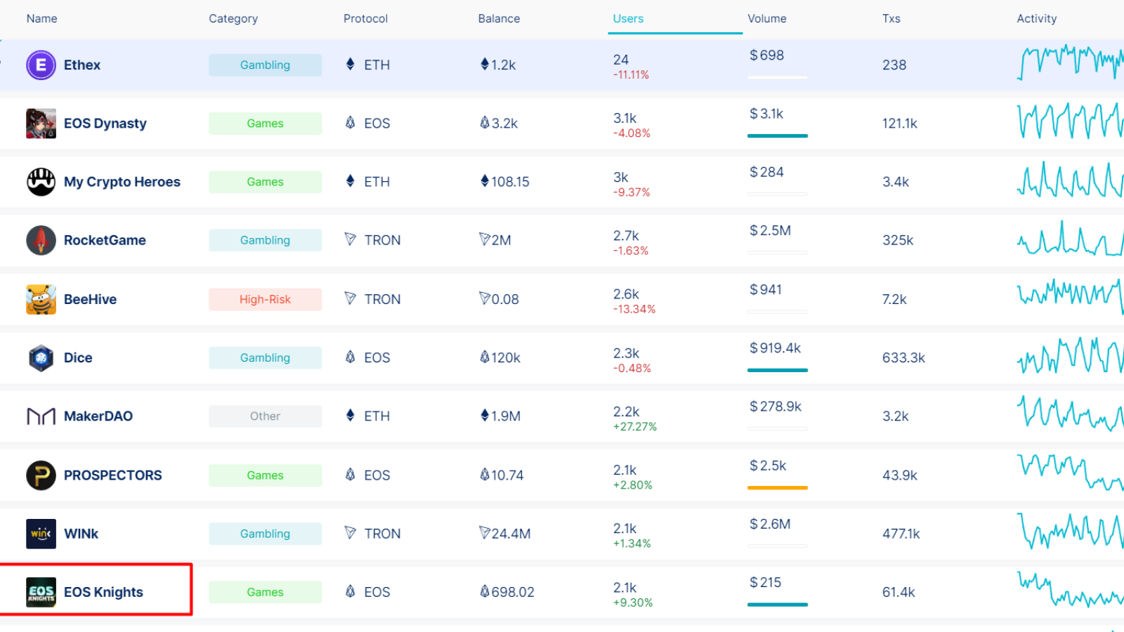Image resolution: width=1124 pixels, height=632 pixels.
Task: Click the Gambling tag in RocketGame row
Action: [x=265, y=240]
